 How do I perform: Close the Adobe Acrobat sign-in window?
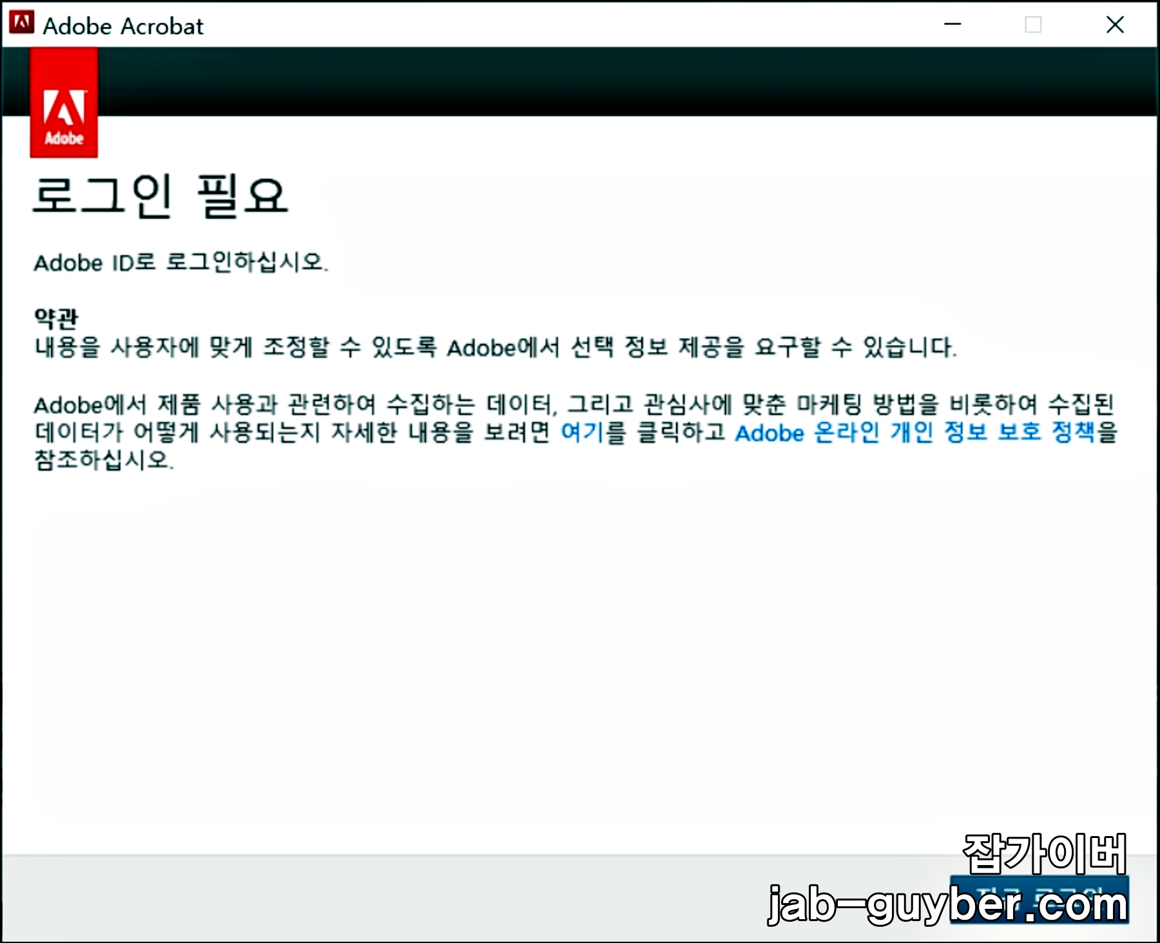click(1115, 24)
